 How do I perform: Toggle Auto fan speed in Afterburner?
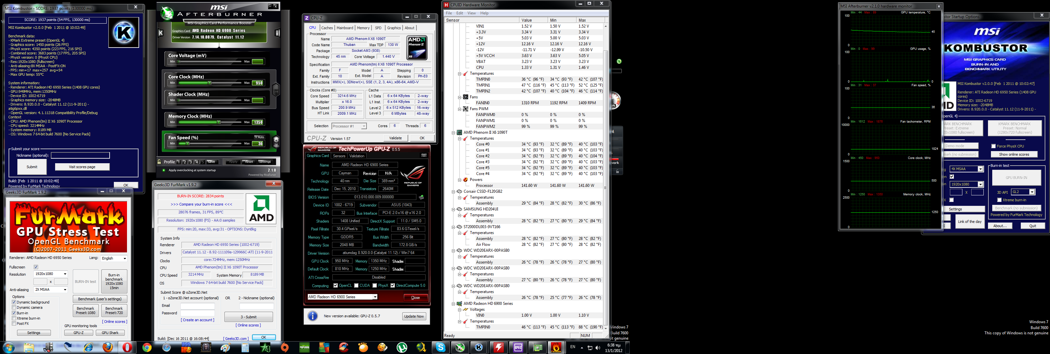[x=259, y=137]
